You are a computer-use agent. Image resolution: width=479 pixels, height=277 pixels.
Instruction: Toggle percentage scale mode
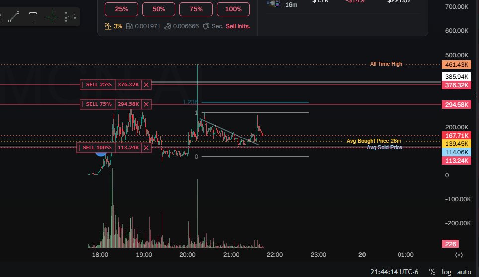click(432, 272)
